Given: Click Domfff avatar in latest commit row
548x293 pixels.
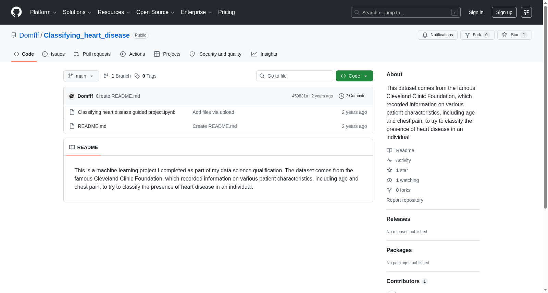Looking at the screenshot, I should (72, 96).
